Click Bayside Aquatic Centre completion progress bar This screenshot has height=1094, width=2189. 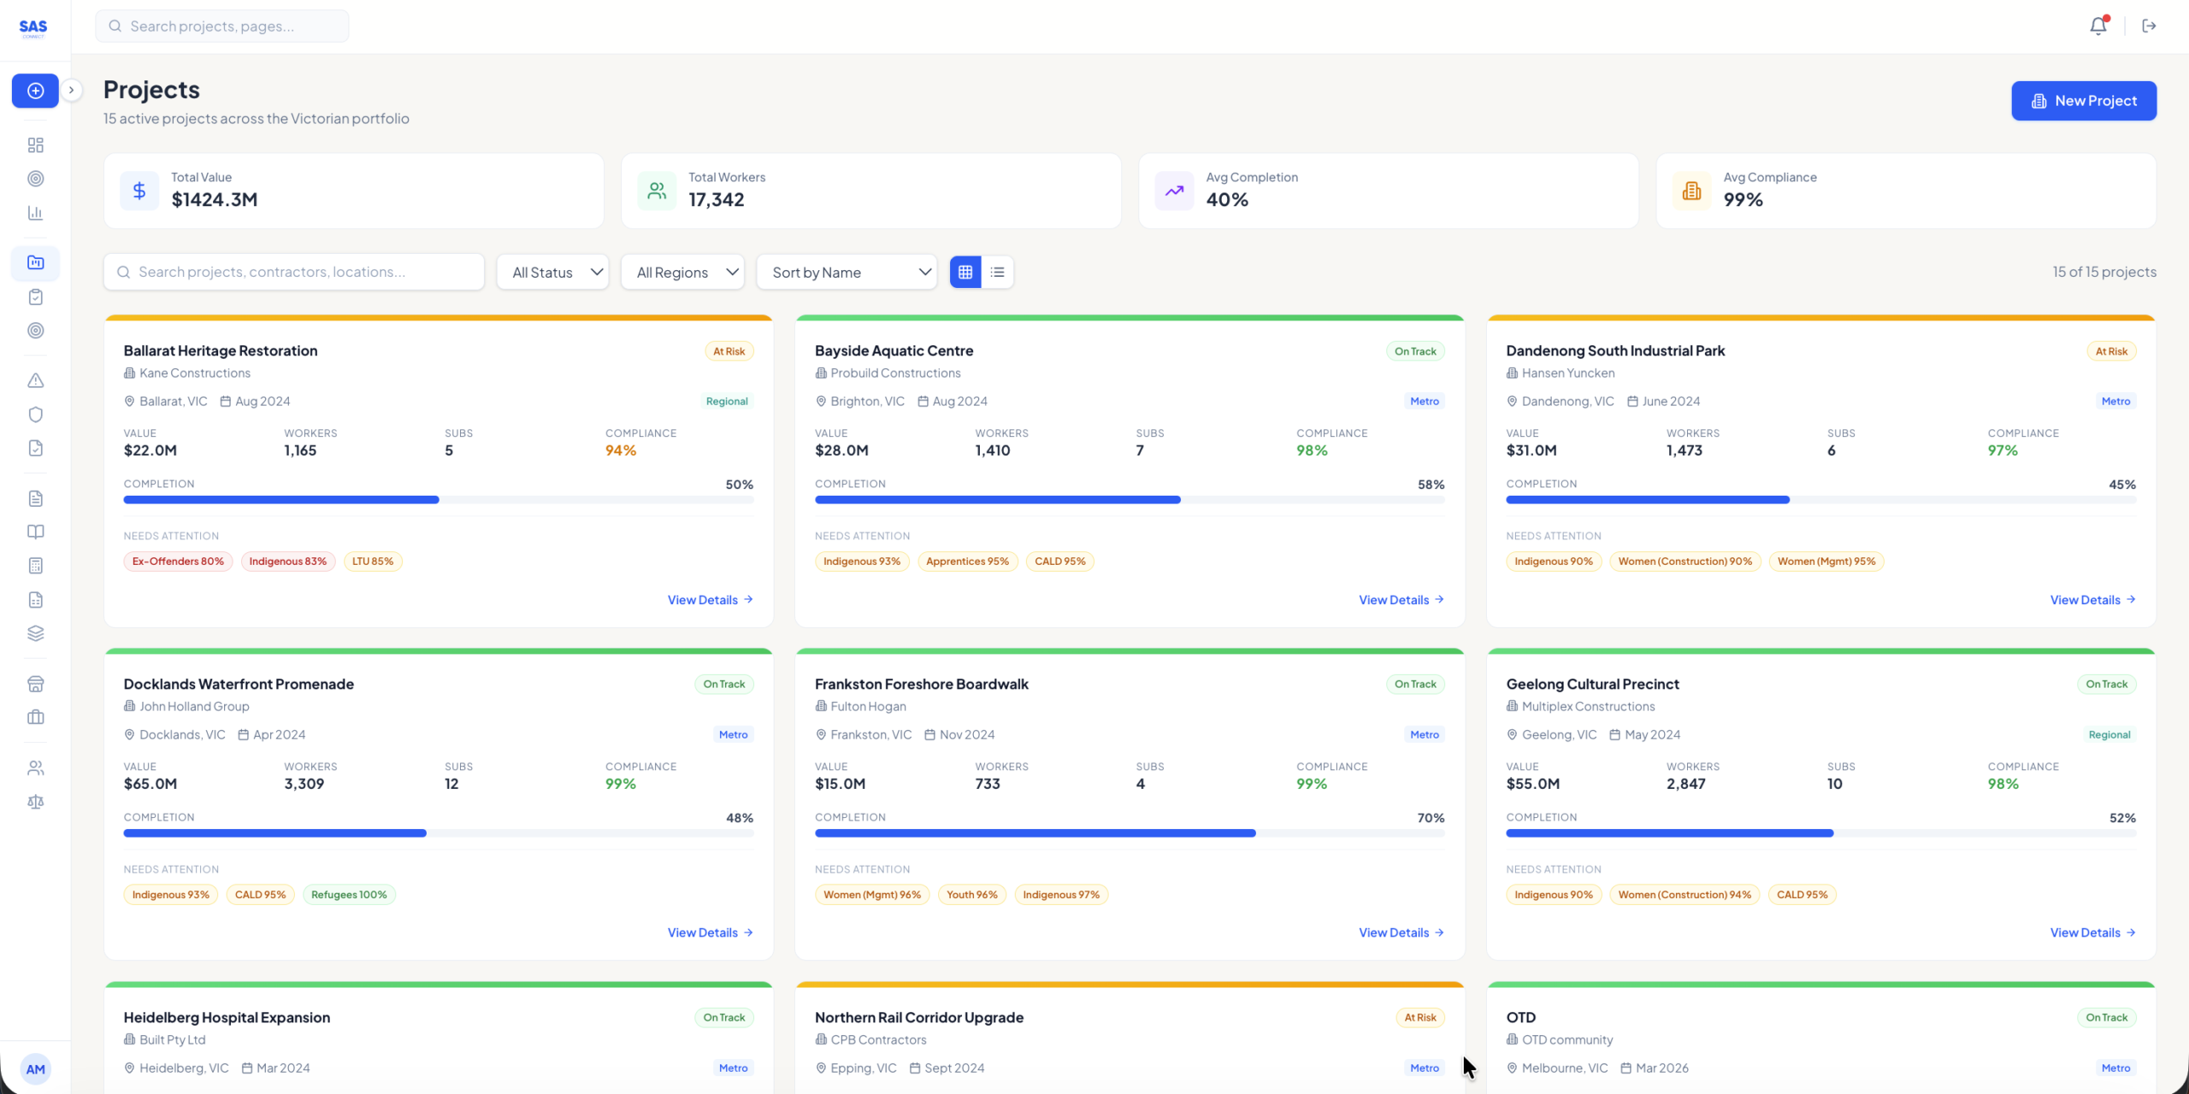pyautogui.click(x=1130, y=500)
